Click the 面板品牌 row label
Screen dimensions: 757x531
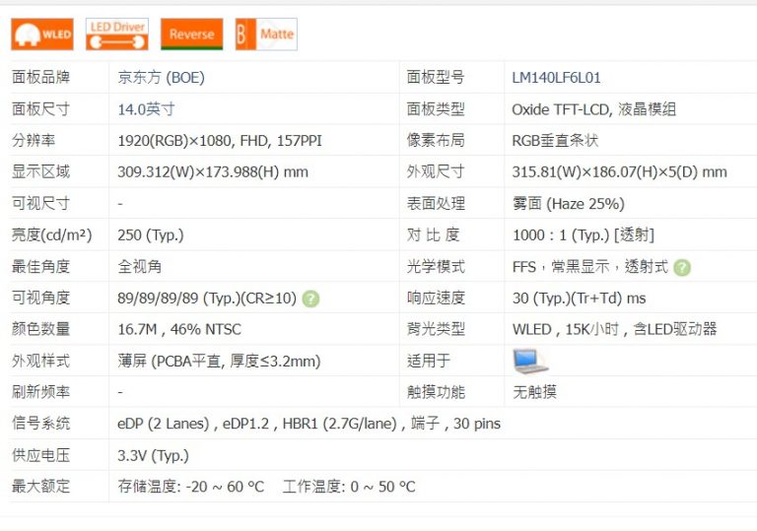pos(41,77)
